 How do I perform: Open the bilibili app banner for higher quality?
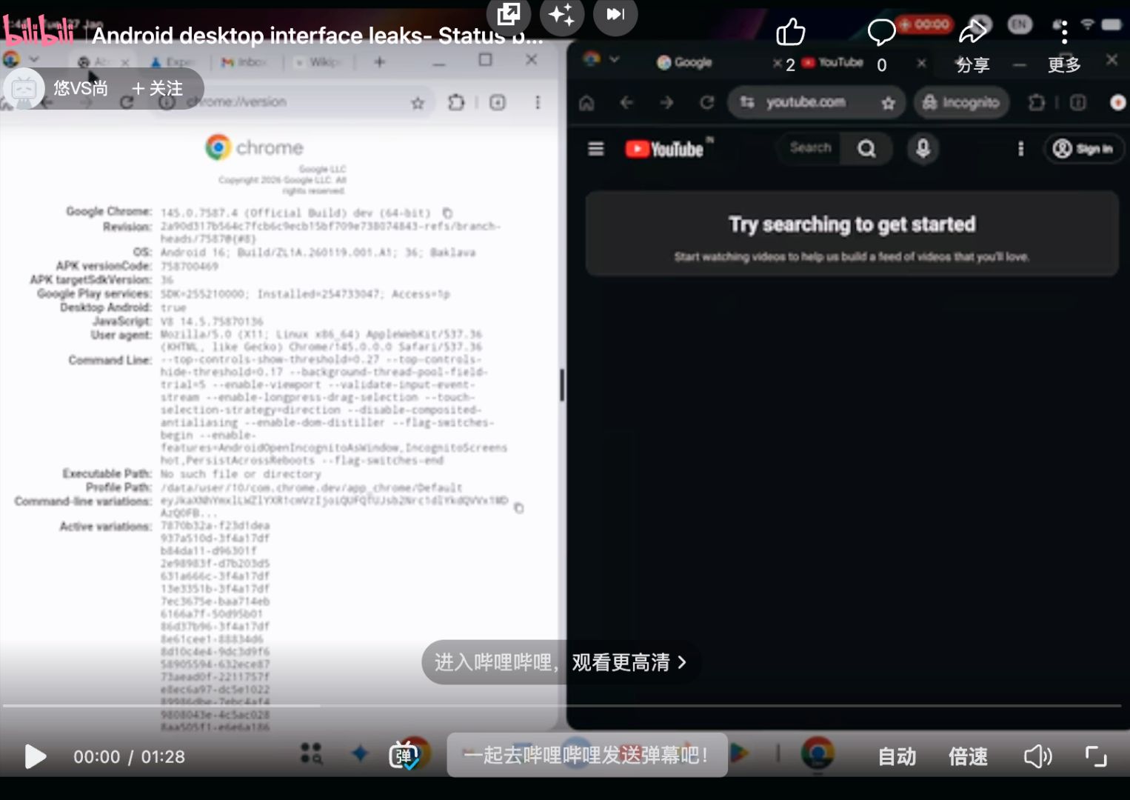coord(561,662)
